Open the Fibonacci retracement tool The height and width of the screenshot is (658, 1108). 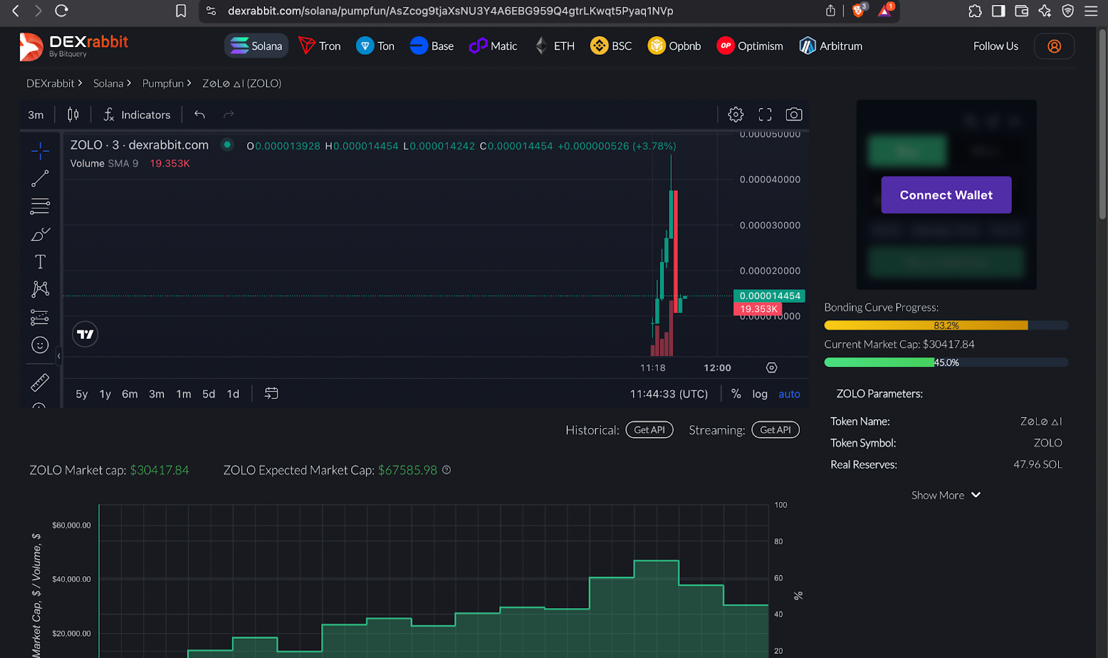[x=40, y=206]
